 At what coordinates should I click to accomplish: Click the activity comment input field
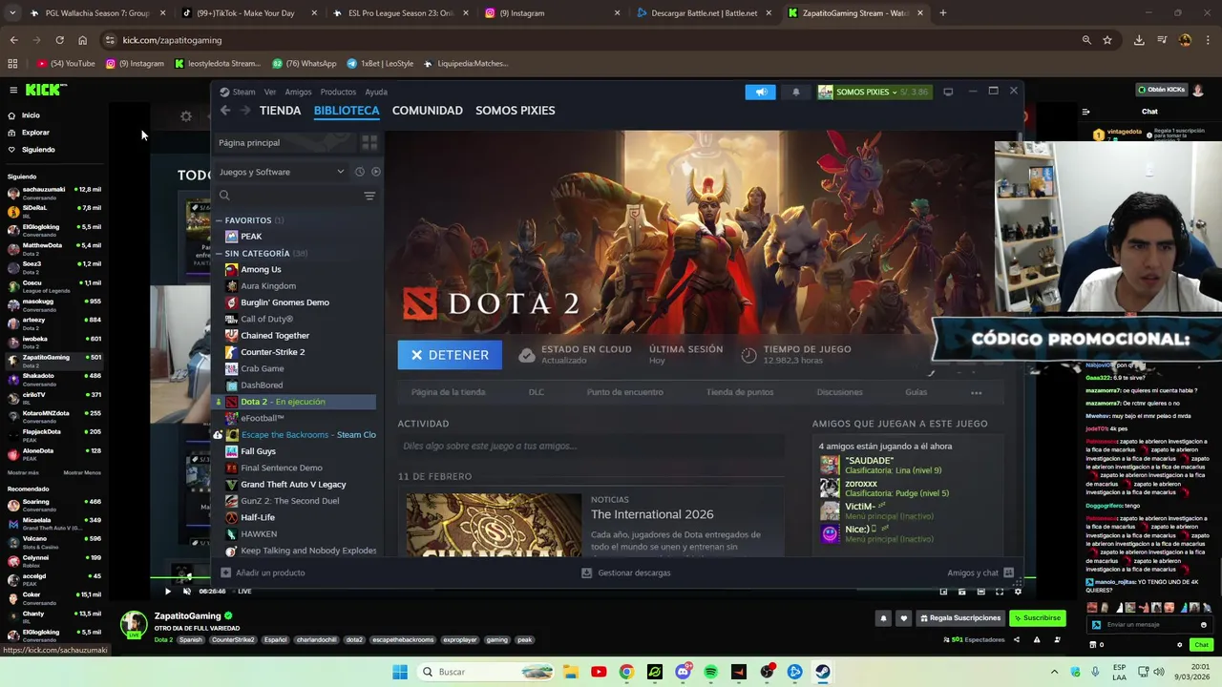click(x=589, y=446)
